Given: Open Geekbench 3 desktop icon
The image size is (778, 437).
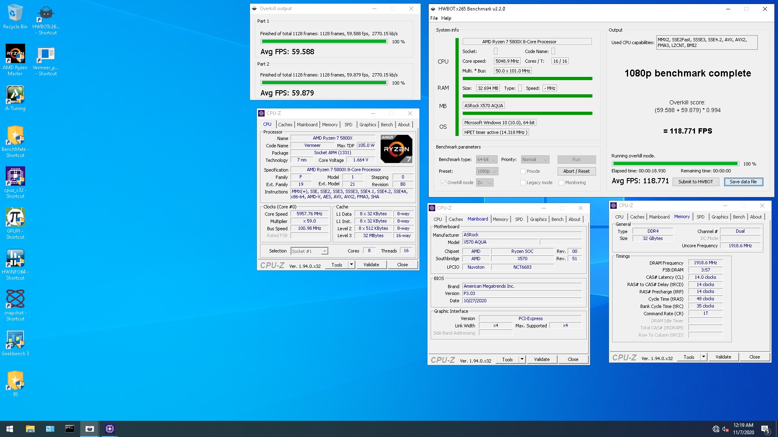Looking at the screenshot, I should (x=15, y=344).
